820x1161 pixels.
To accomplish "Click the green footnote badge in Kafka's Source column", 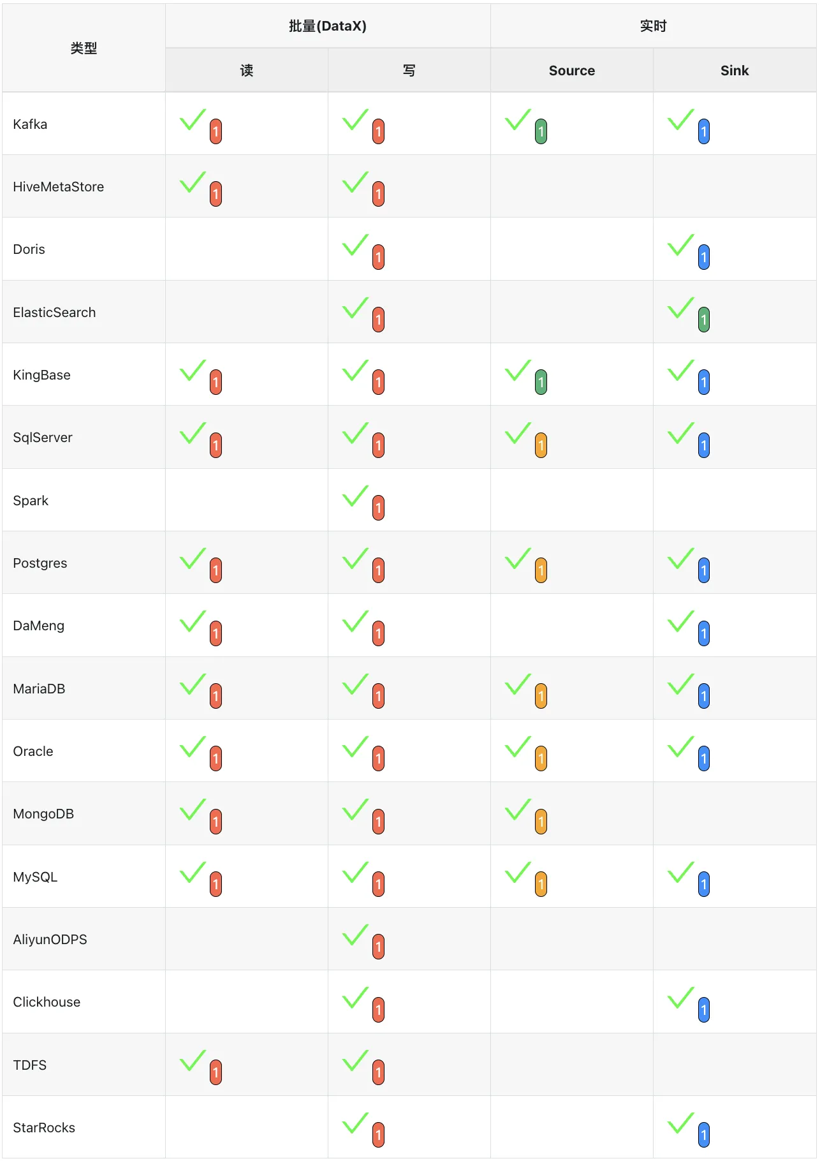I will tap(541, 131).
